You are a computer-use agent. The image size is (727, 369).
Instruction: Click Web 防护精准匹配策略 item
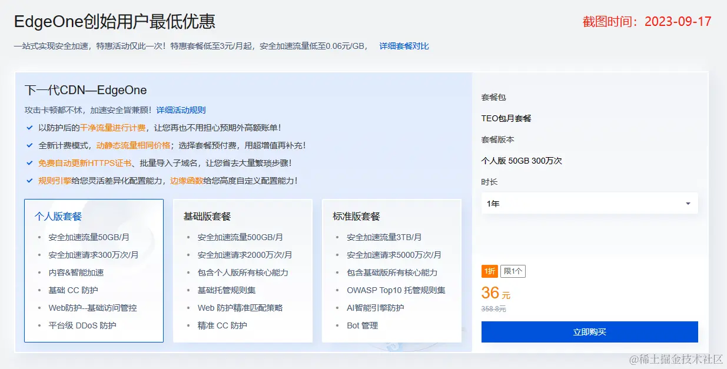pos(240,308)
